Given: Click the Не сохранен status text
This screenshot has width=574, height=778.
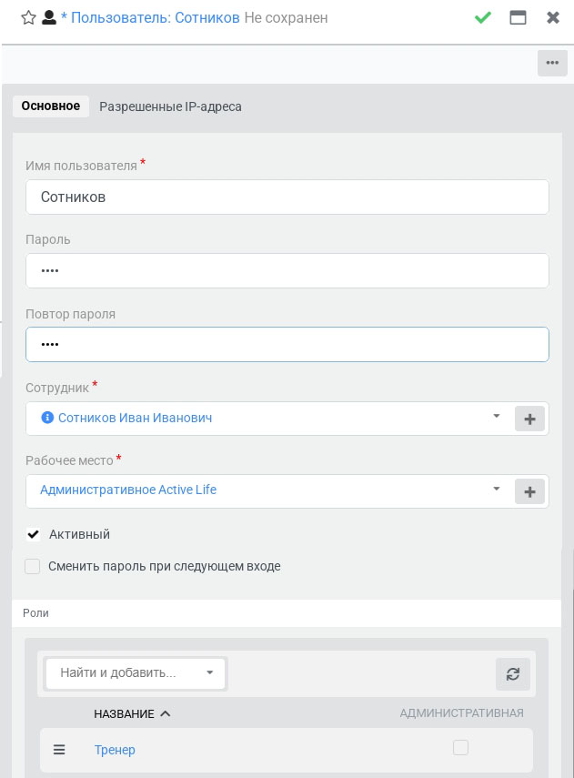Looking at the screenshot, I should [x=286, y=18].
